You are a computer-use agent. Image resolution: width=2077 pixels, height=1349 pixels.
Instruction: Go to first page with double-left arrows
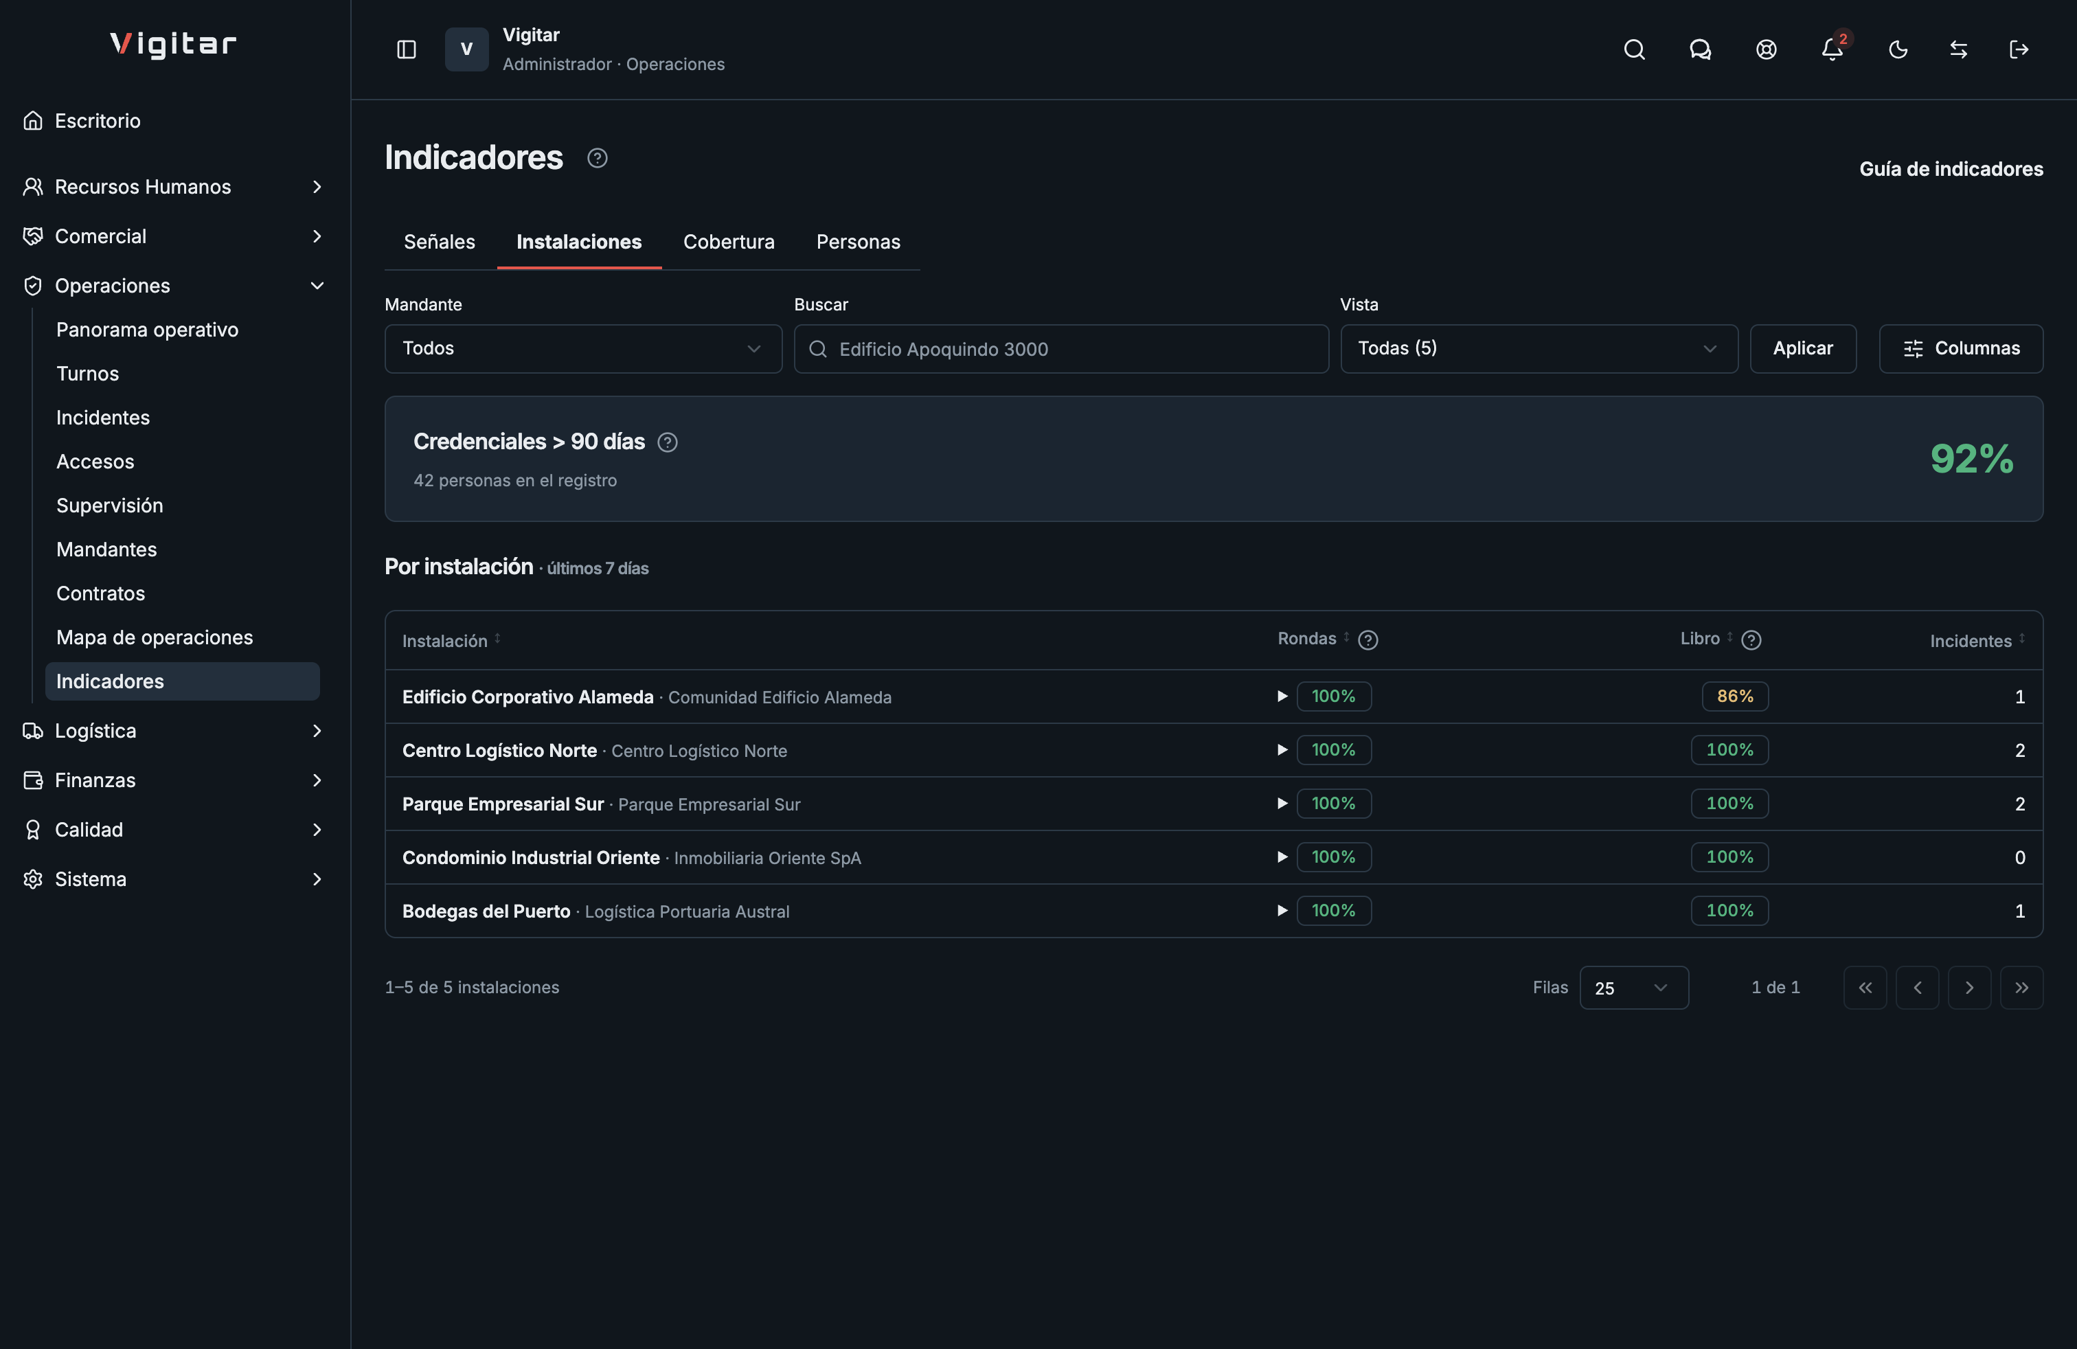click(1865, 988)
